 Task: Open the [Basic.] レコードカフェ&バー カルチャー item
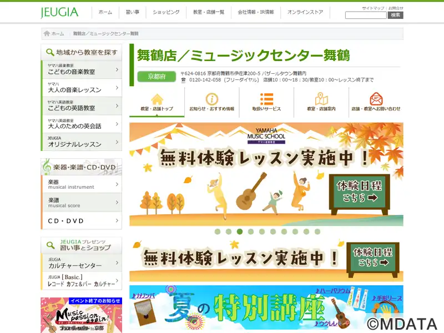pyautogui.click(x=82, y=281)
